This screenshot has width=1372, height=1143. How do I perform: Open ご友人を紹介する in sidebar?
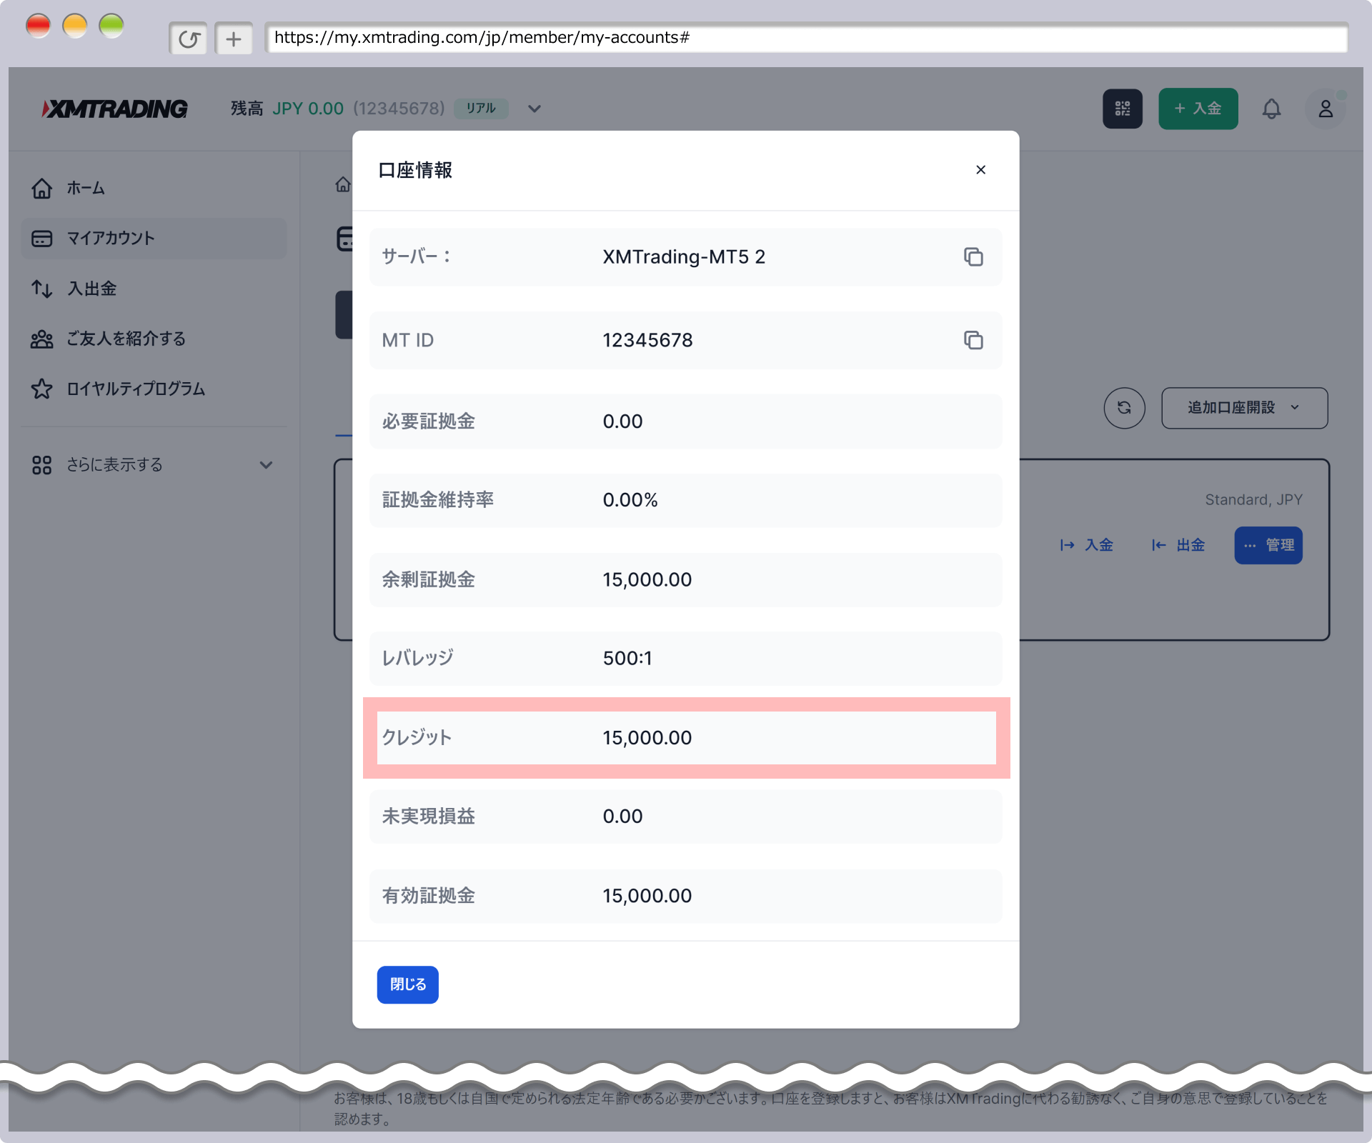click(x=154, y=339)
